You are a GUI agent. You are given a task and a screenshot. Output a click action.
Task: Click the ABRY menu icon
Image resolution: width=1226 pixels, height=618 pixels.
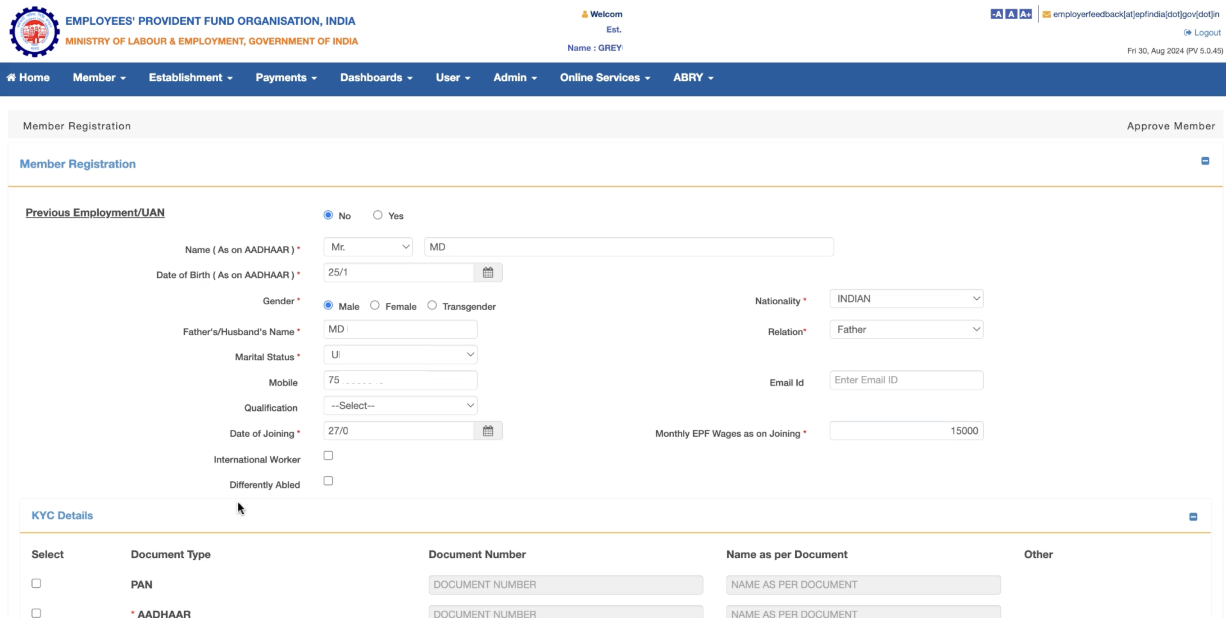pos(692,77)
